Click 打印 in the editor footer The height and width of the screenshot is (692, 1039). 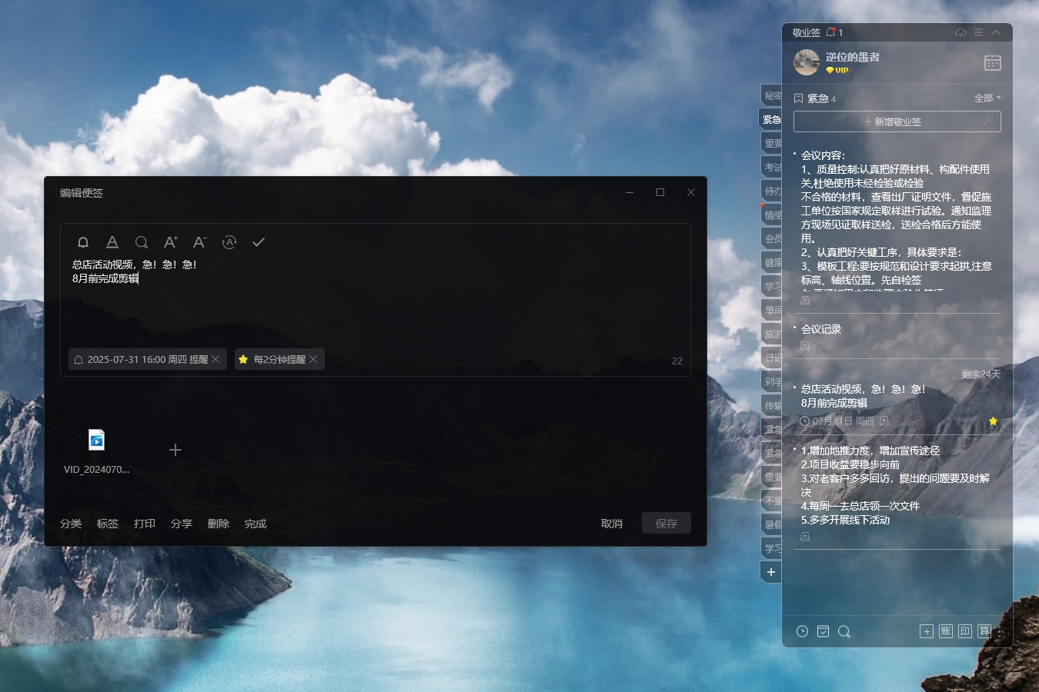tap(145, 524)
